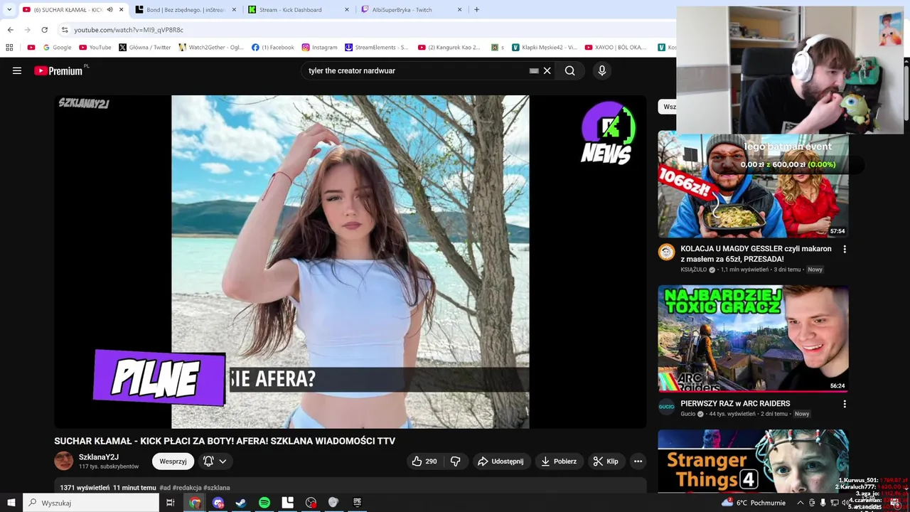Close the Kick Dashboard tab
910x512 pixels.
click(347, 9)
